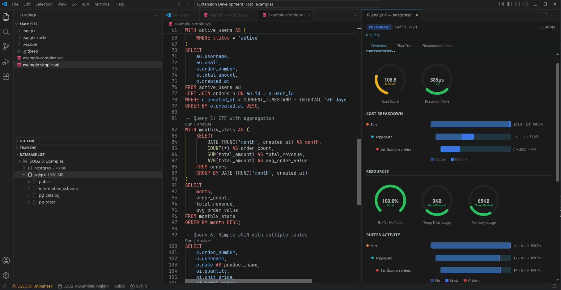The image size is (561, 290).
Task: Toggle Primary Side Bar visibility
Action: click(x=510, y=4)
